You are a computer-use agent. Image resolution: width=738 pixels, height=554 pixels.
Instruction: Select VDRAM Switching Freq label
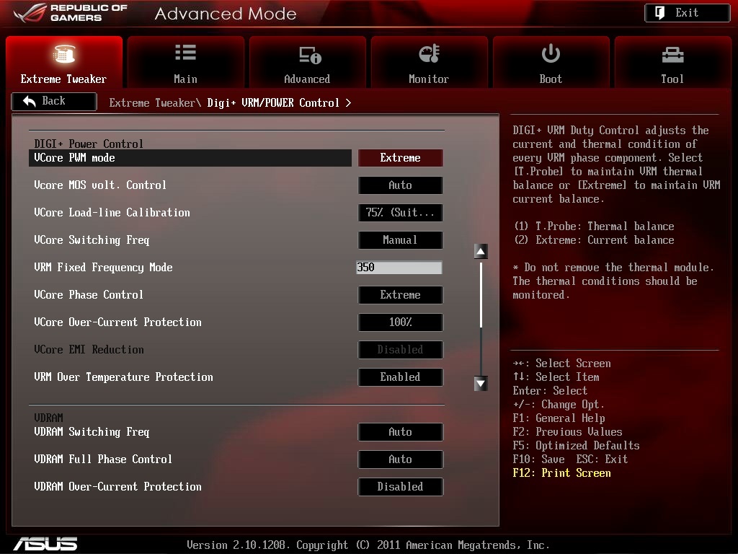coord(92,432)
